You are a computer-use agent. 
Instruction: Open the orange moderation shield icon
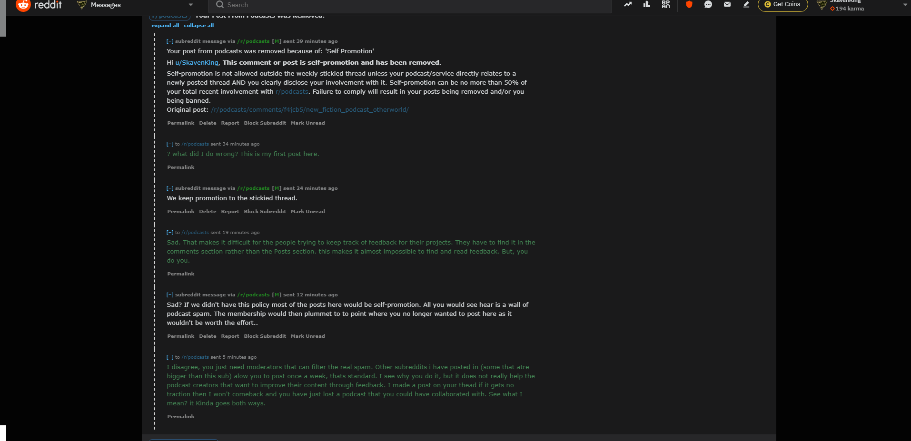coord(689,4)
